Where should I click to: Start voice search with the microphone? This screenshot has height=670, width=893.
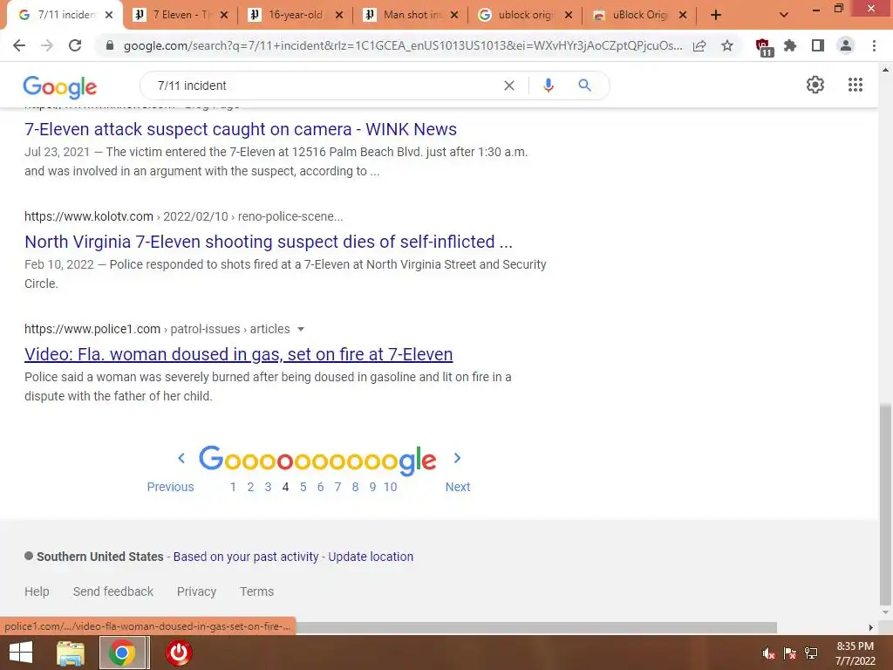coord(548,85)
